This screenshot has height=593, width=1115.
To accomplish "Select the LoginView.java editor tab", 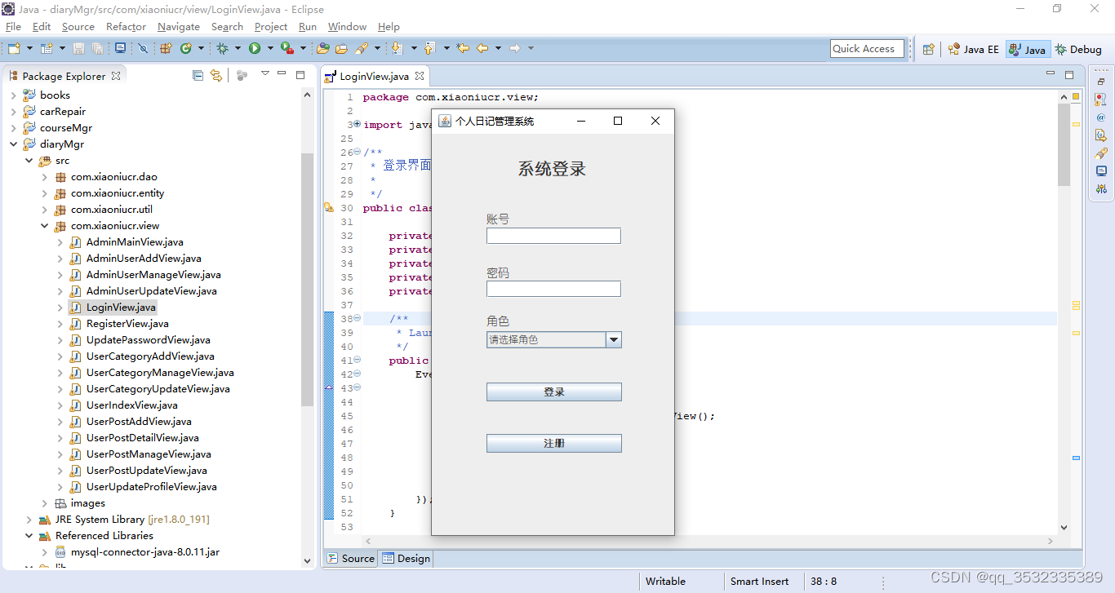I will (x=374, y=77).
